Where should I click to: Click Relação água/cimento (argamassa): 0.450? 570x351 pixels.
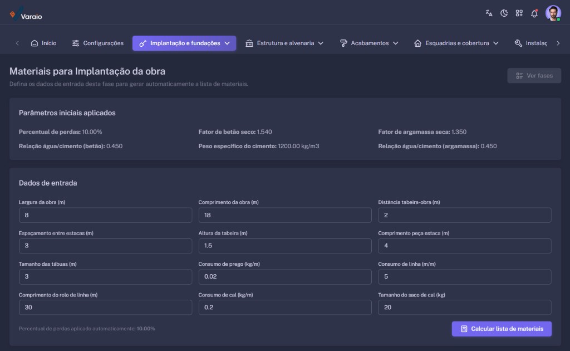tap(438, 146)
